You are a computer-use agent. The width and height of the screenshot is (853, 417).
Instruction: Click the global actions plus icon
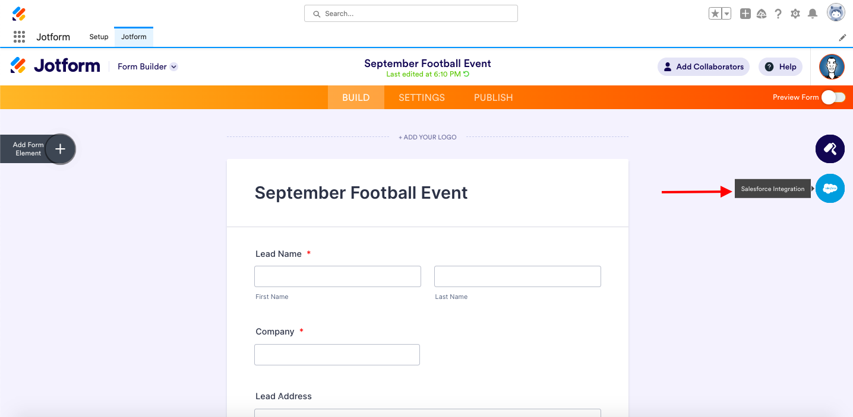745,14
